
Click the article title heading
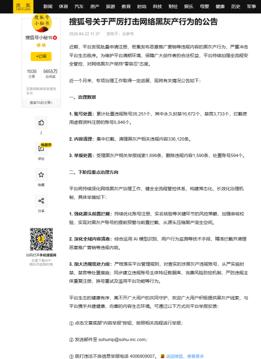point(143,22)
